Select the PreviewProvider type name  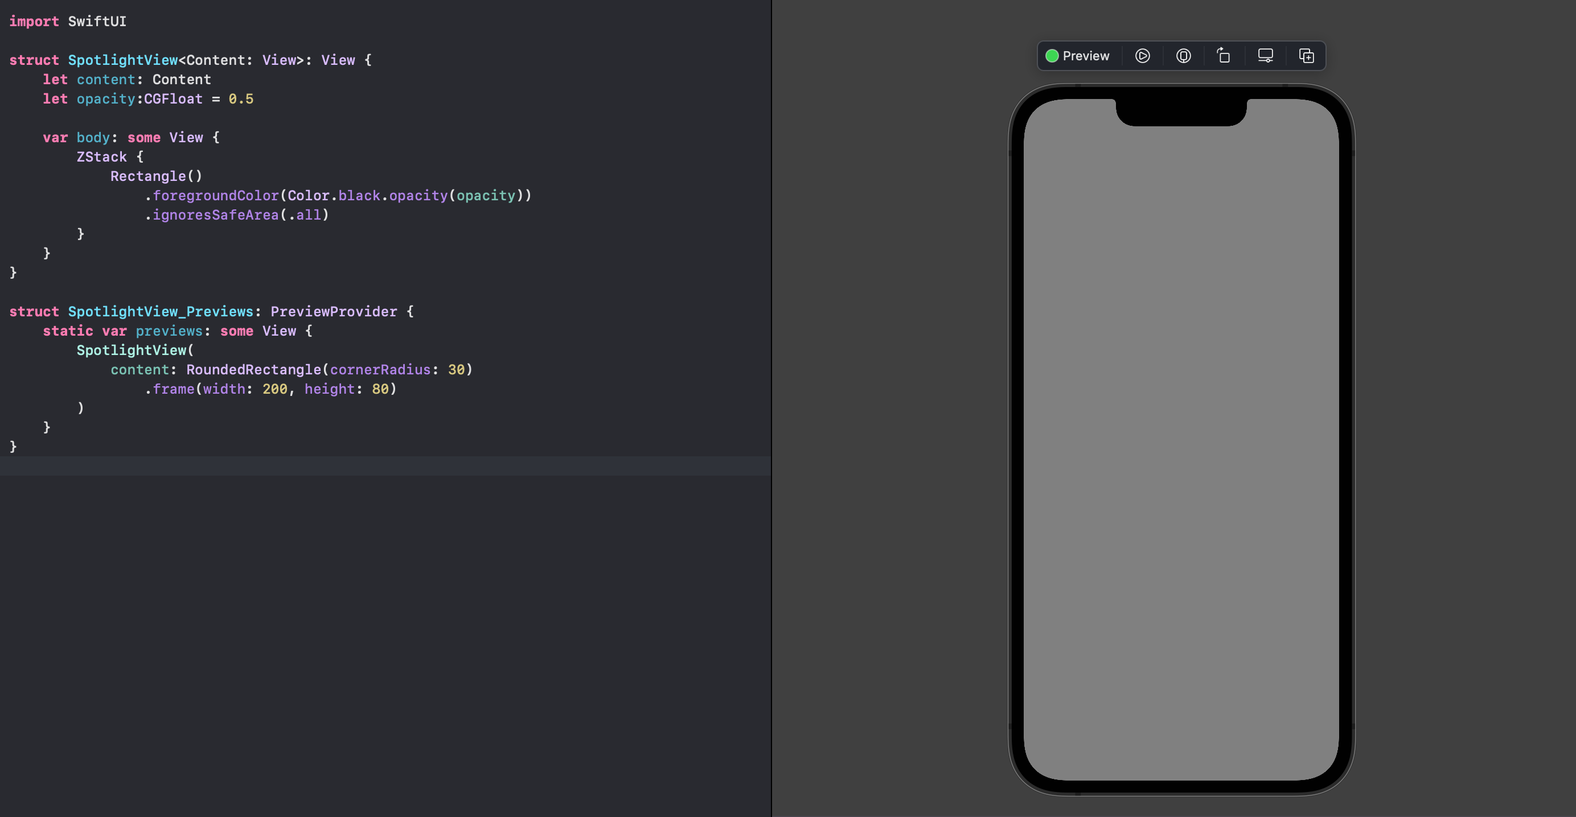334,311
